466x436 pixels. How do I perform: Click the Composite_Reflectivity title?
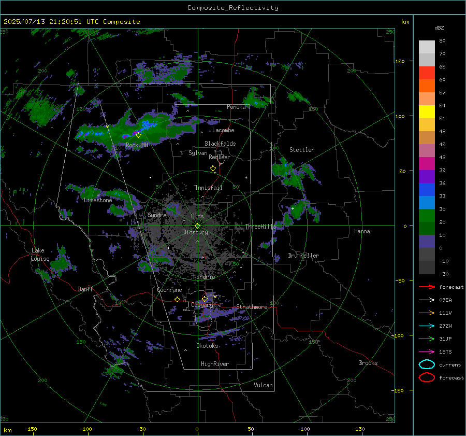coord(232,8)
